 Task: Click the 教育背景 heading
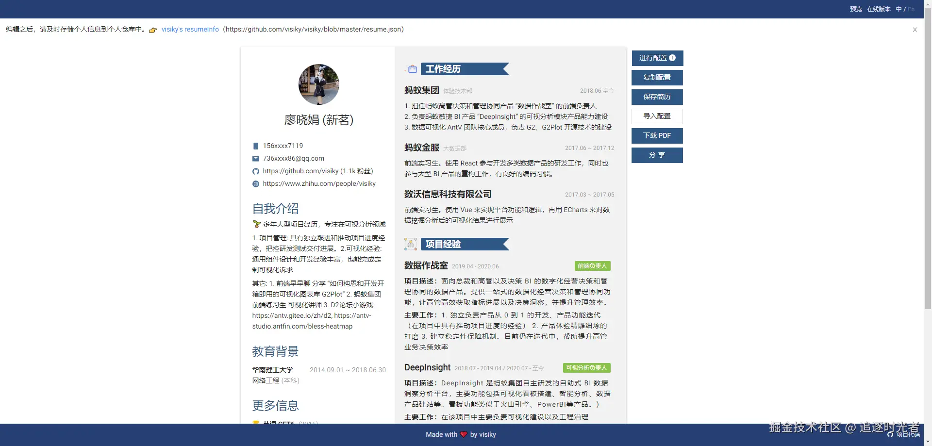(275, 351)
